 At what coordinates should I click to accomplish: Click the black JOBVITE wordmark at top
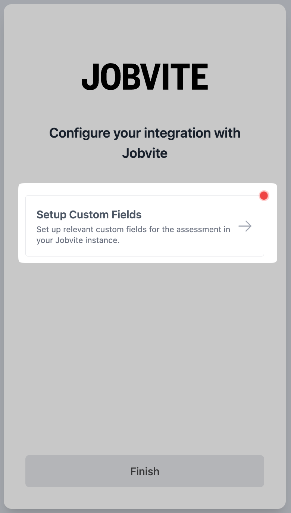coord(145,77)
